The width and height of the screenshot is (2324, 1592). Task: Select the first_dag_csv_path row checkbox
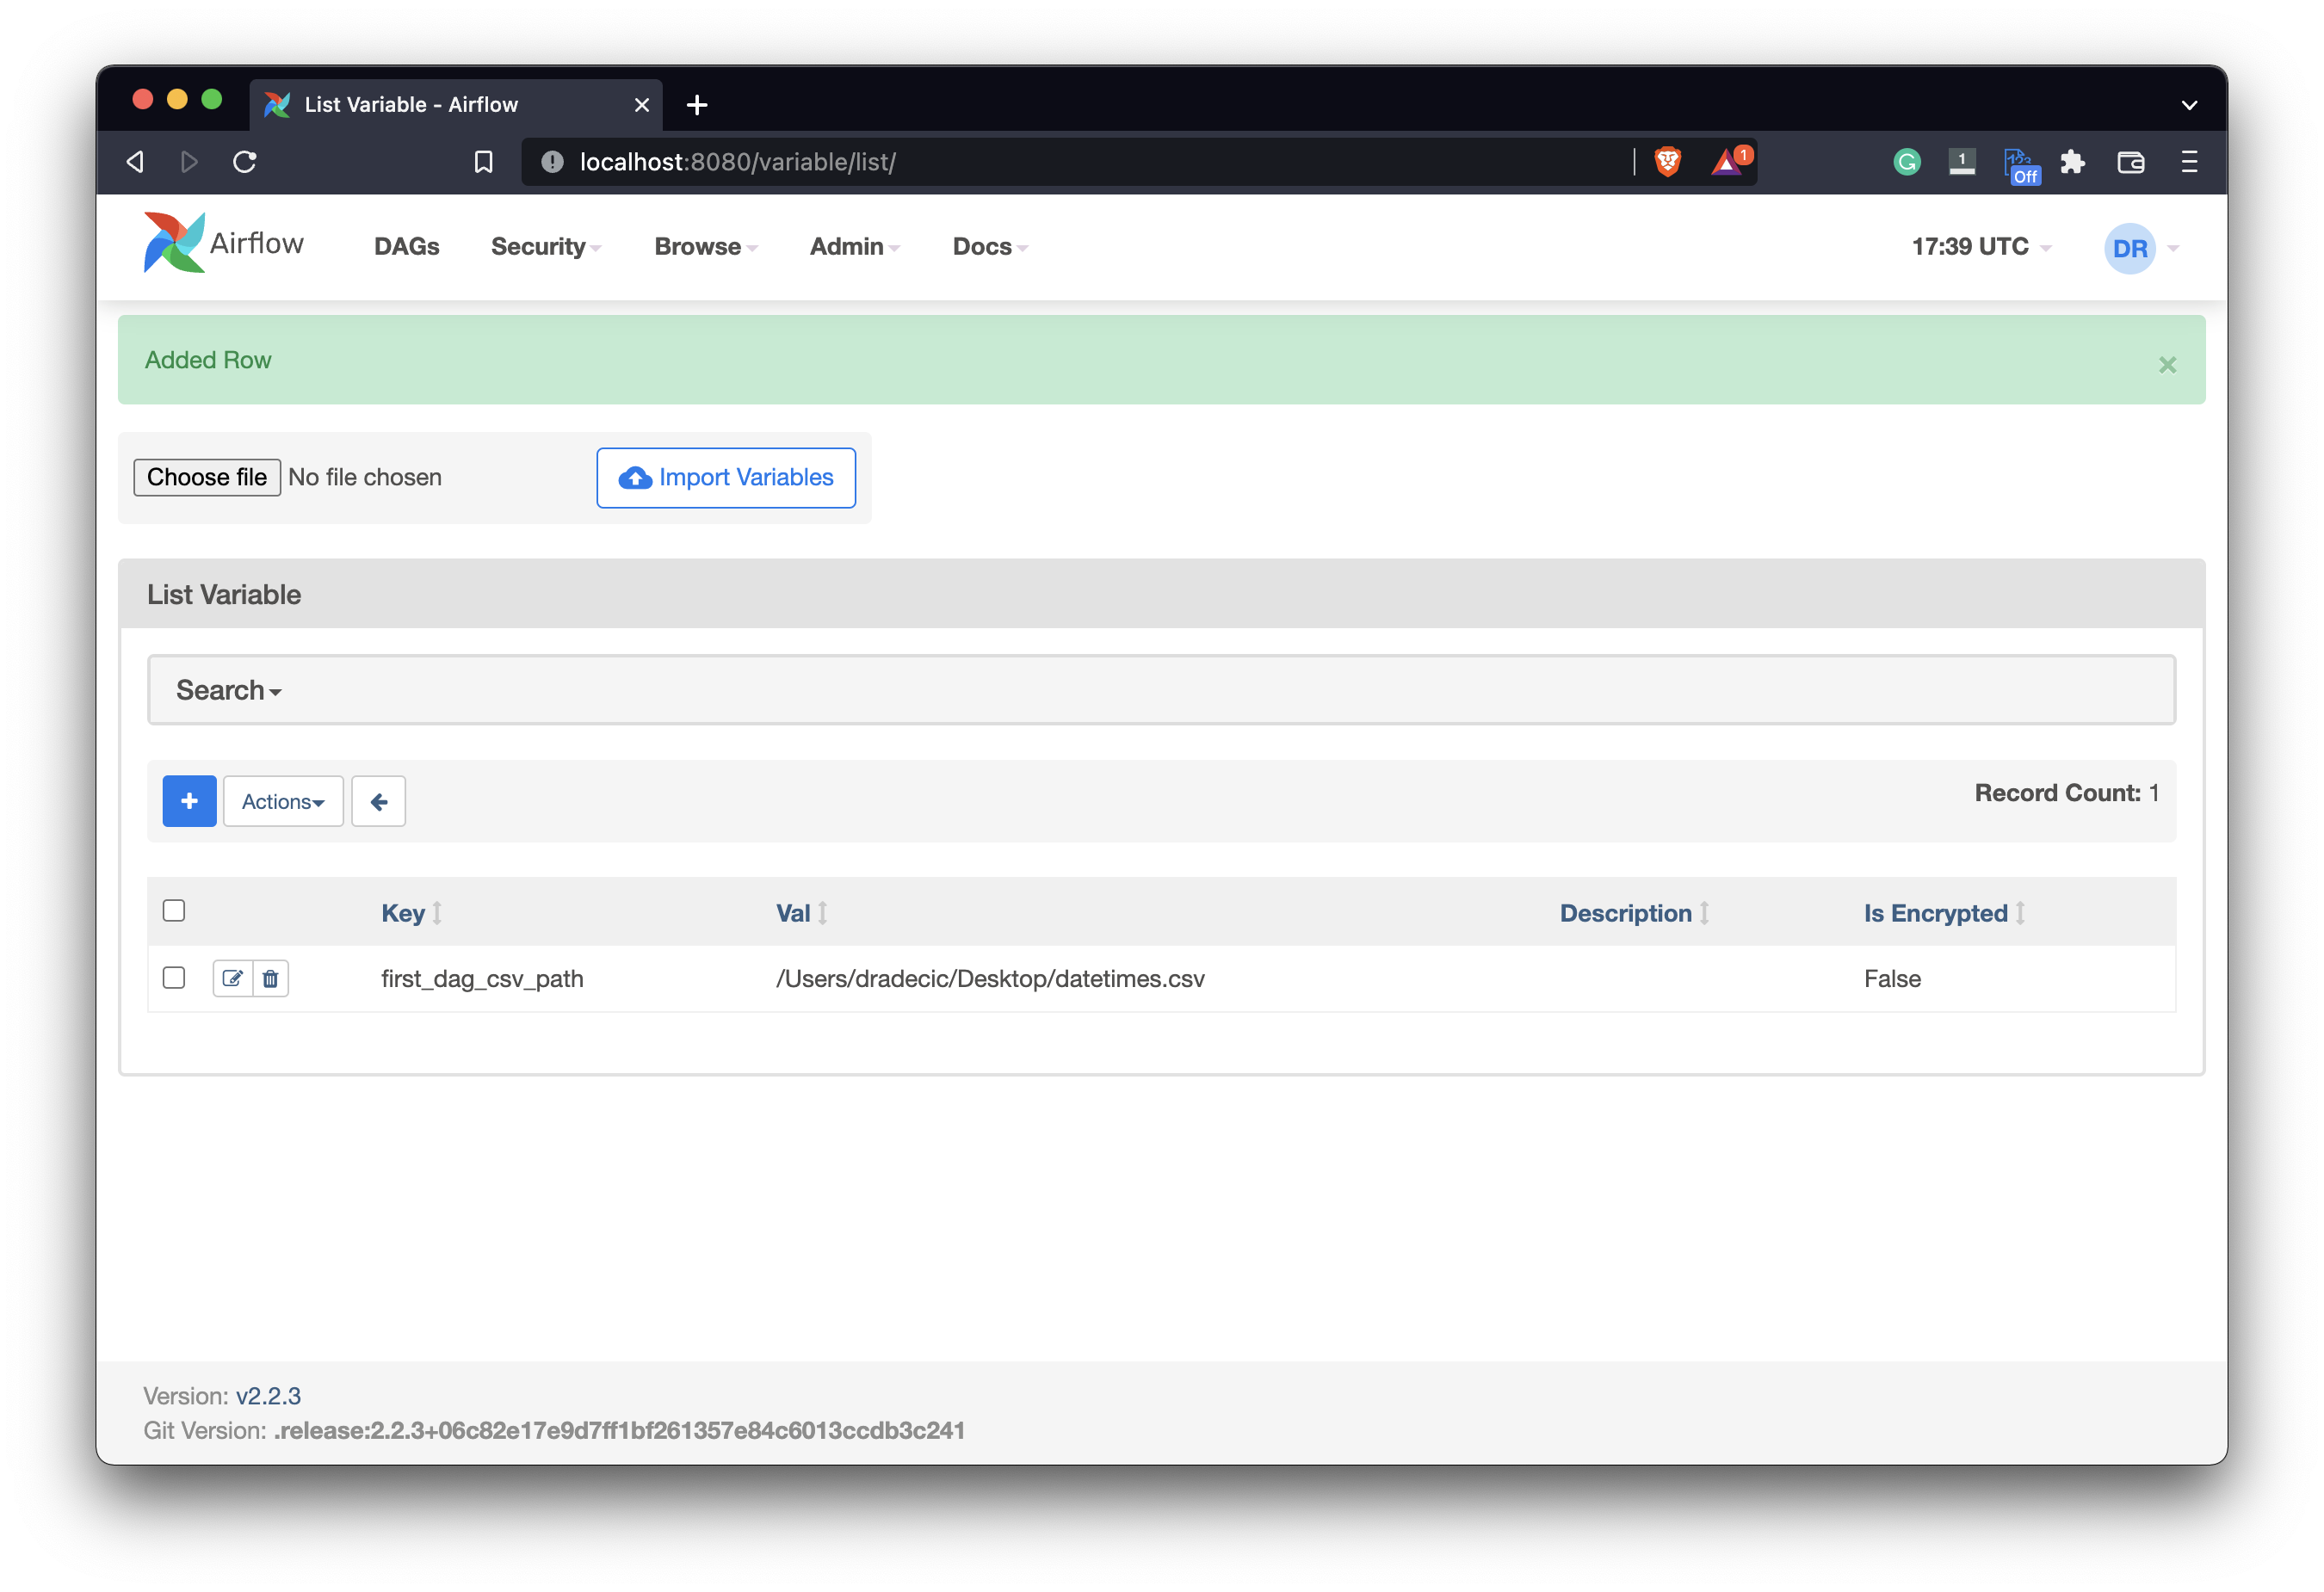174,977
